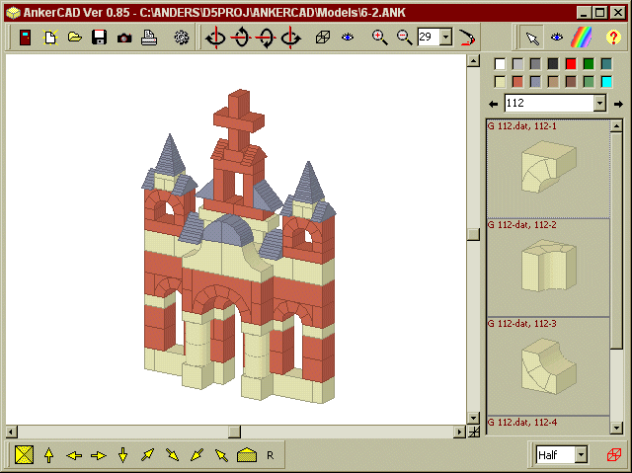Open the rainbow color tool
Image resolution: width=632 pixels, height=473 pixels.
click(x=582, y=38)
